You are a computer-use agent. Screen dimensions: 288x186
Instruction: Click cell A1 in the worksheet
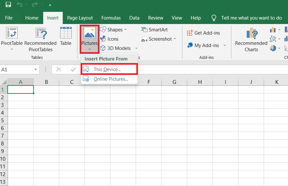pyautogui.click(x=20, y=90)
